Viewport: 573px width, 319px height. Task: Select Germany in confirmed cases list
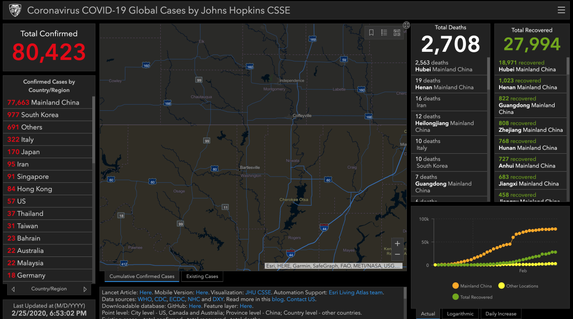(x=47, y=276)
